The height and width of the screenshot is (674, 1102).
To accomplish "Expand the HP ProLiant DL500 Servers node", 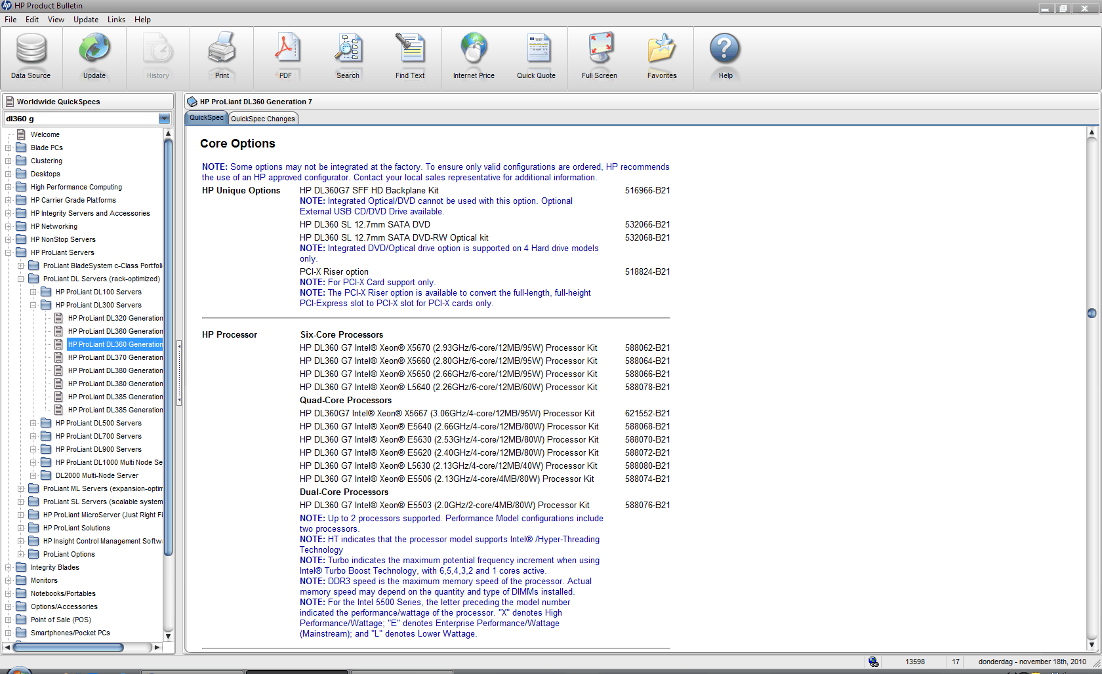I will click(x=33, y=423).
